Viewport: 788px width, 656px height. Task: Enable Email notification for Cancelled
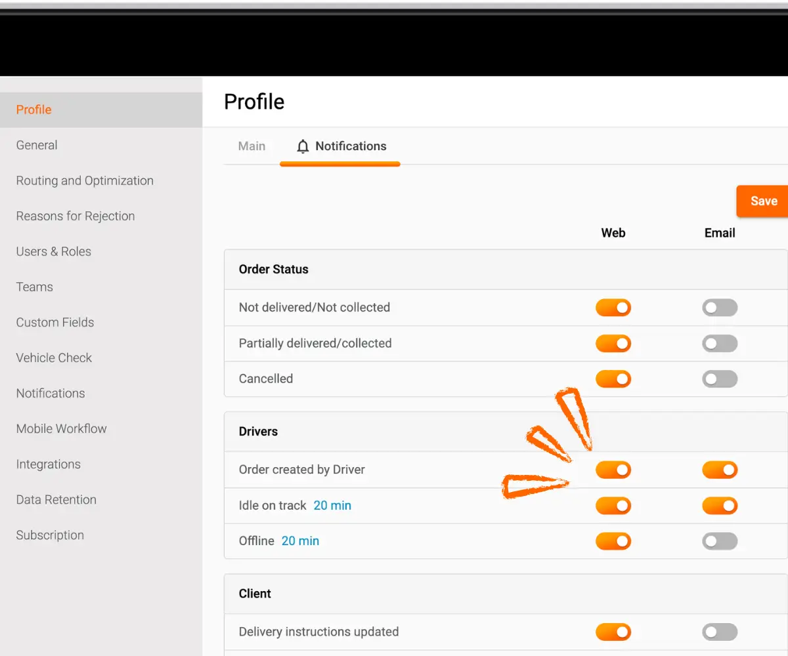[x=720, y=379]
